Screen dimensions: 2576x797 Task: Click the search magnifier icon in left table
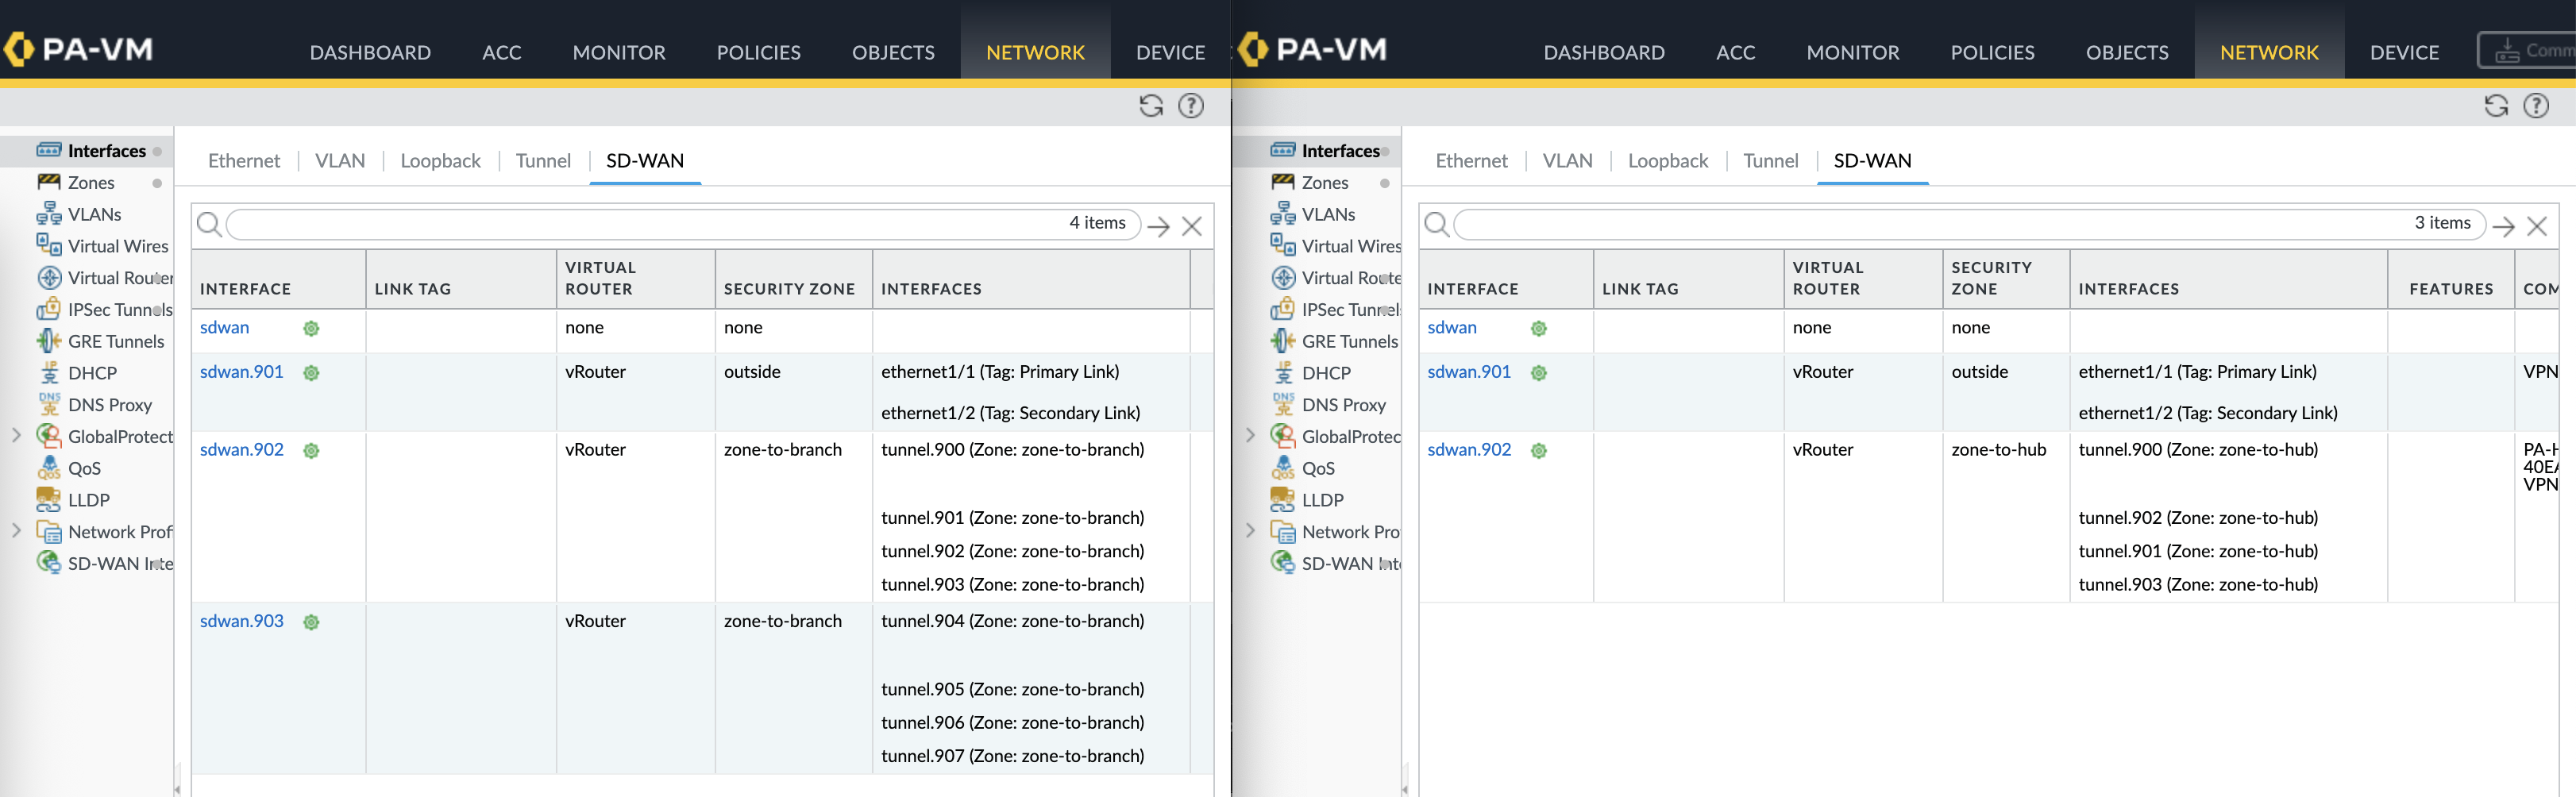(x=209, y=224)
